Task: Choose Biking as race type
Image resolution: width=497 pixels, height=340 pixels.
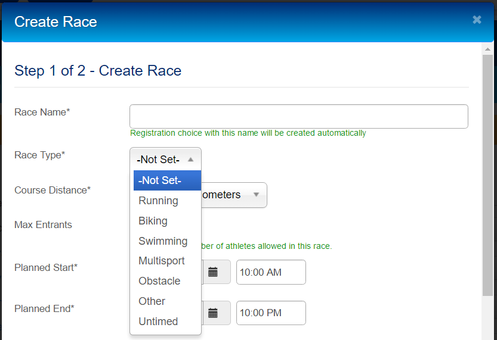Action: (x=153, y=221)
